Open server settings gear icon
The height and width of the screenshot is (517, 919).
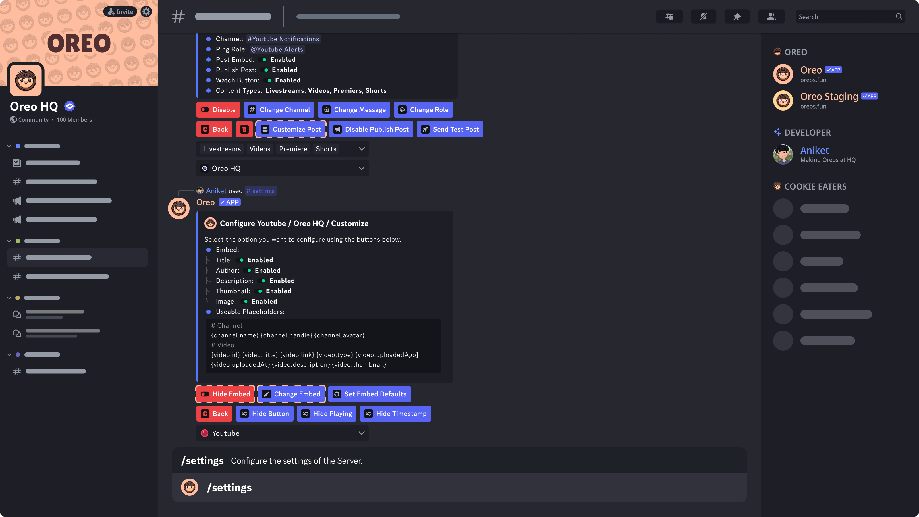146,11
